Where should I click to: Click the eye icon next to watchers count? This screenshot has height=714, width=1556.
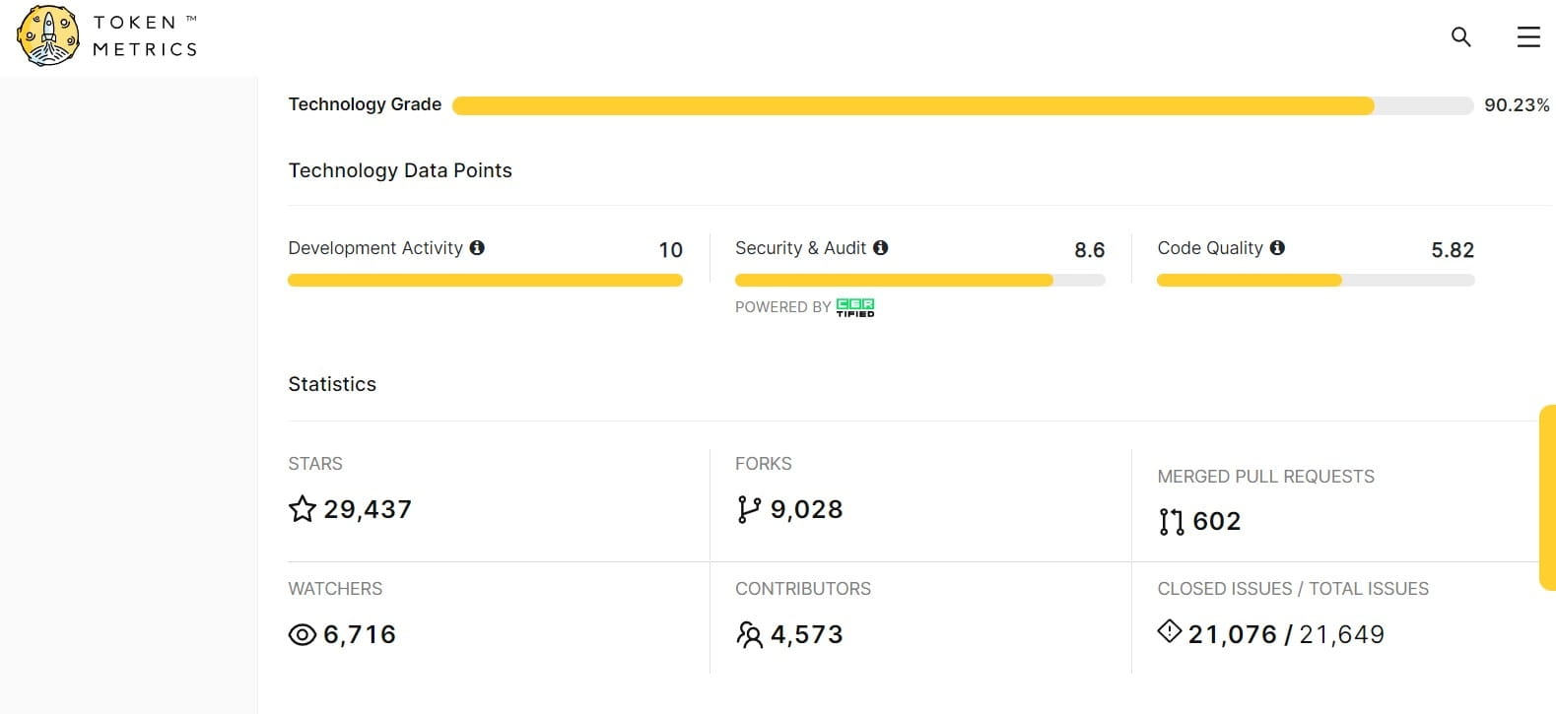302,635
